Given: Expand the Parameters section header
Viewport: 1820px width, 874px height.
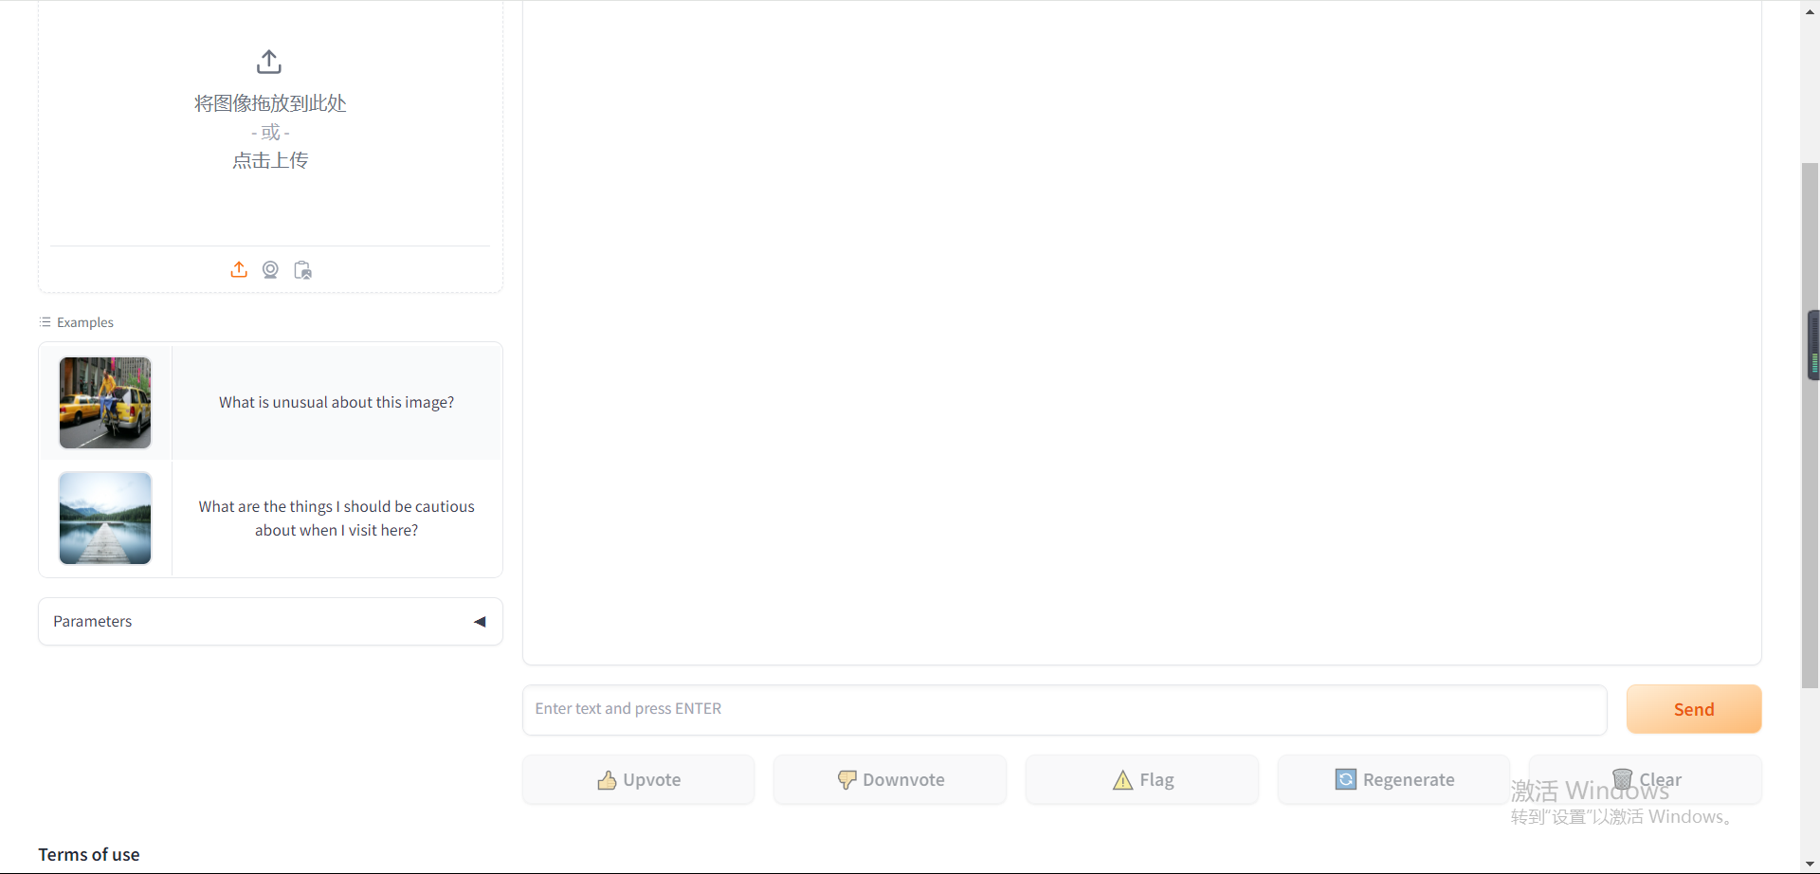Looking at the screenshot, I should [x=92, y=621].
